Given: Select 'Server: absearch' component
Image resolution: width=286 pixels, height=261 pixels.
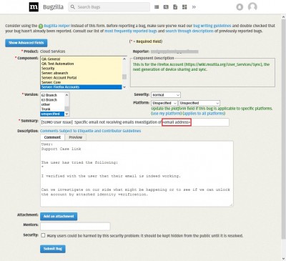Looking at the screenshot, I should pos(81,73).
